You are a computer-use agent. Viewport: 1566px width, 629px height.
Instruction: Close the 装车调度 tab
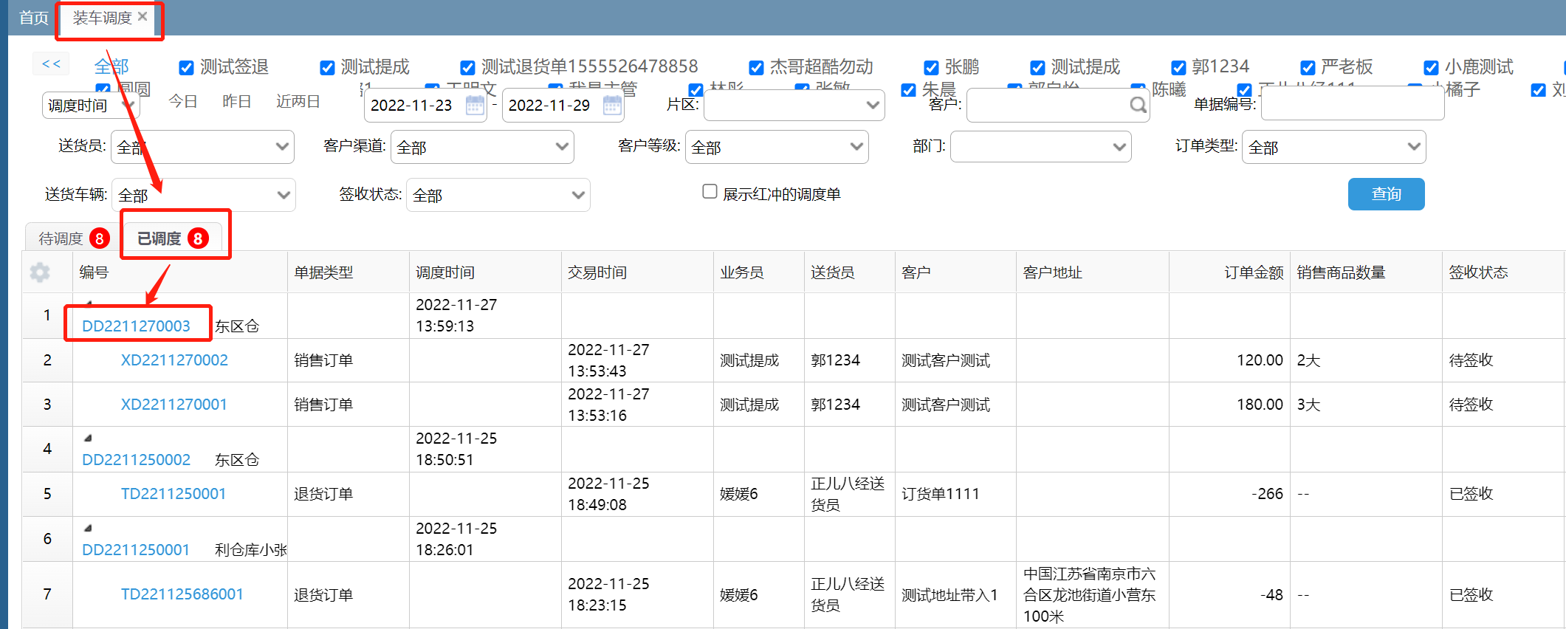142,16
